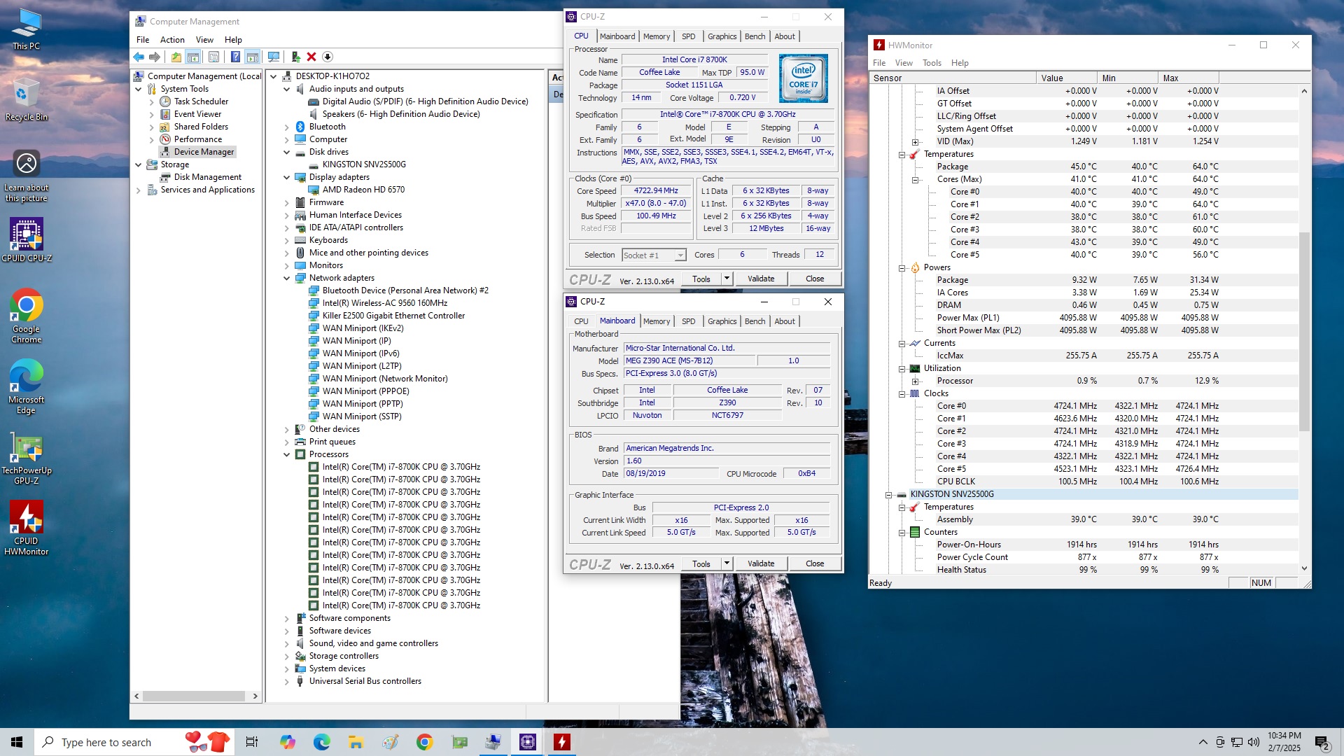
Task: Click Validate in the upper CPU-Z window
Action: [x=761, y=279]
